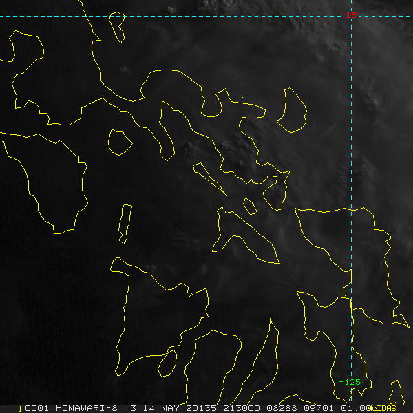Select the narrow vertical island outline

point(125,224)
